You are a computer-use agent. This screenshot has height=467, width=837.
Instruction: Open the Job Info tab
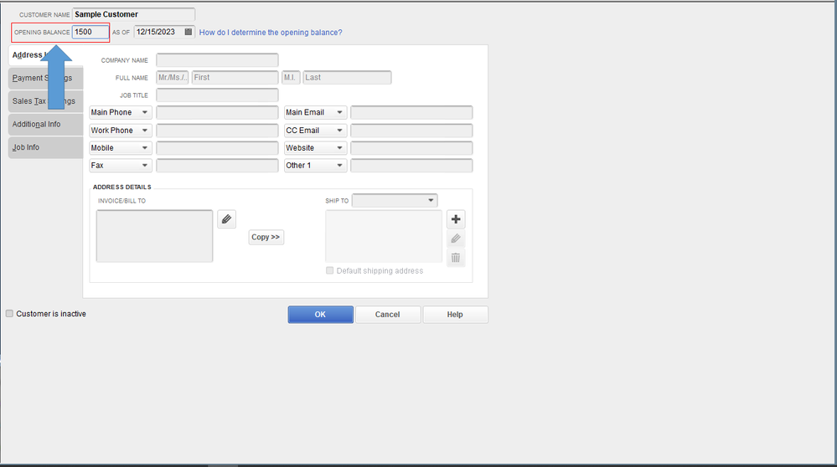tap(45, 147)
